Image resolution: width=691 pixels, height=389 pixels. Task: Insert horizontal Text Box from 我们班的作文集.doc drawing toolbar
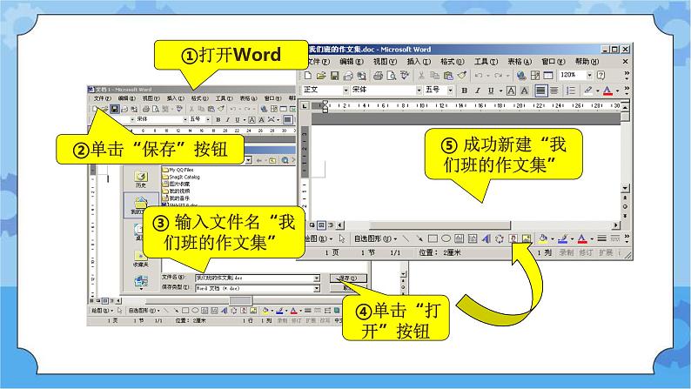click(x=460, y=238)
